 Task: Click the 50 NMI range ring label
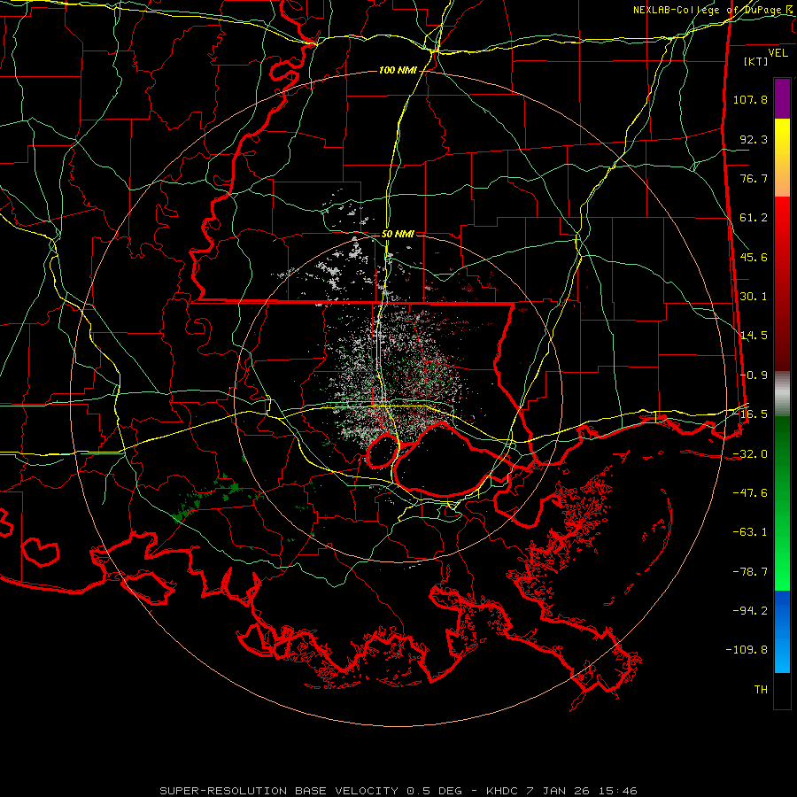[x=398, y=234]
